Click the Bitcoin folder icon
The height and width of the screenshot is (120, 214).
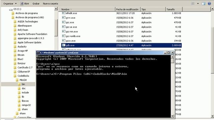pos(15,55)
